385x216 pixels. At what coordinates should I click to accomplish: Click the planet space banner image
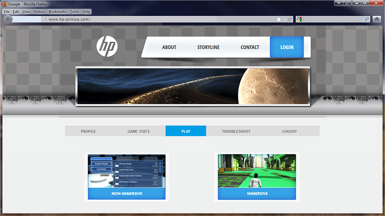click(x=193, y=86)
